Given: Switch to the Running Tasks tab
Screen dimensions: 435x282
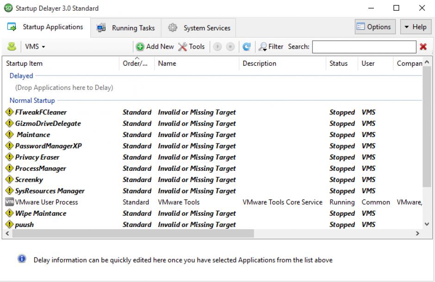Looking at the screenshot, I should pos(126,28).
